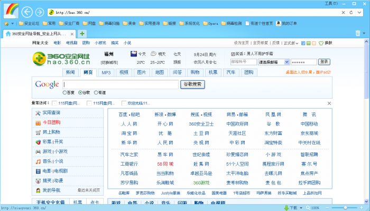Close the 360安全网址导航 tab
Viewport: 370px width, 211px height.
coord(72,34)
